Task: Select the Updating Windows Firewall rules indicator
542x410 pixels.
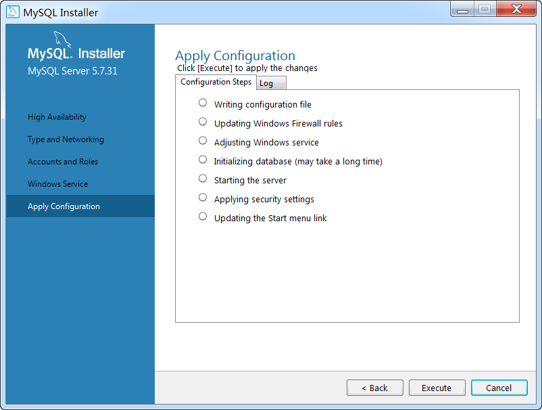Action: [x=203, y=122]
